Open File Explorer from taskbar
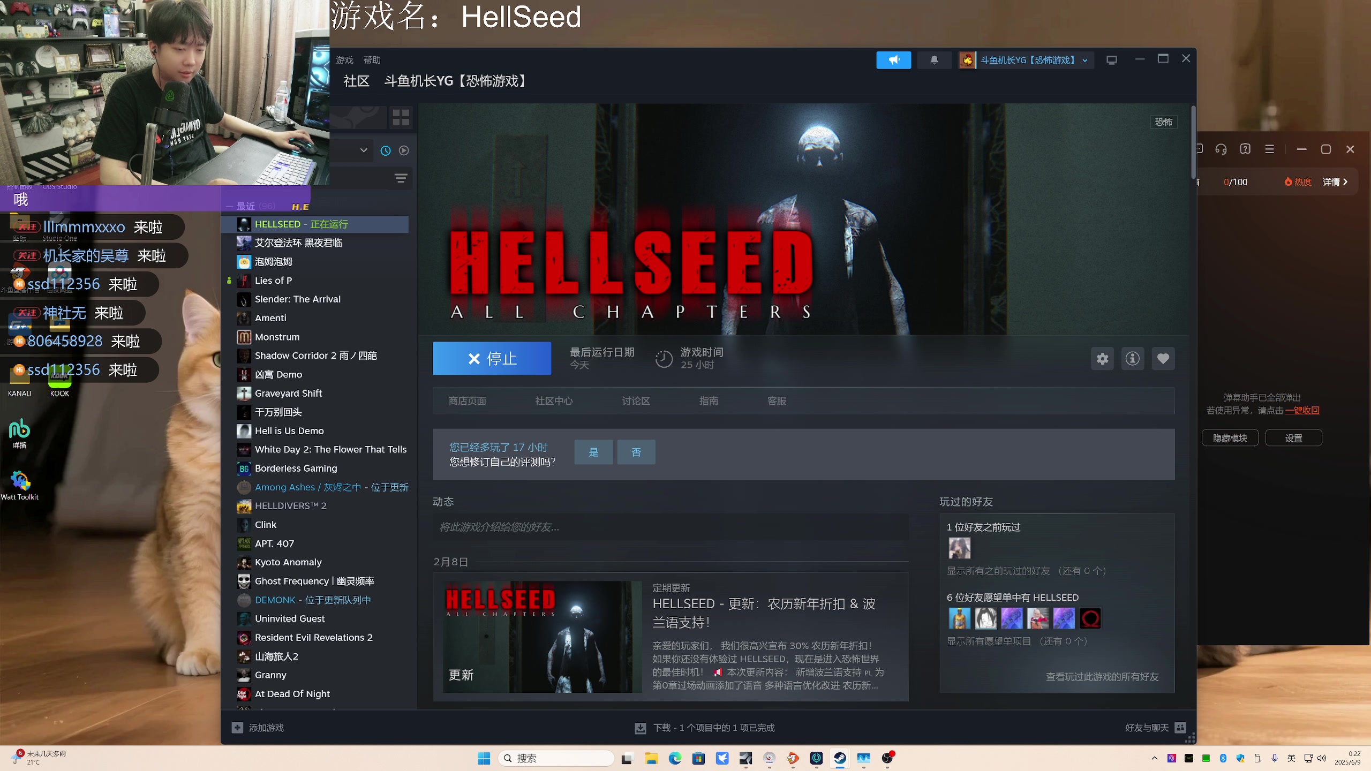Screen dimensions: 1371x771 pyautogui.click(x=651, y=758)
